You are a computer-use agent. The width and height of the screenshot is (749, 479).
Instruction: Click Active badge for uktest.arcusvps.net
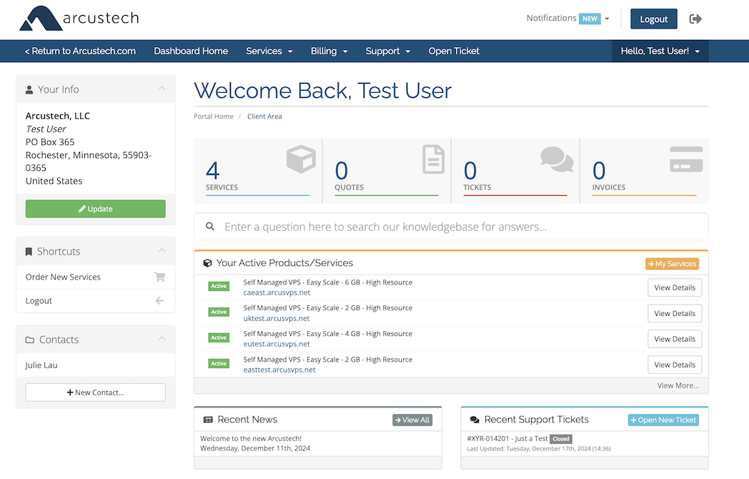[x=219, y=312]
